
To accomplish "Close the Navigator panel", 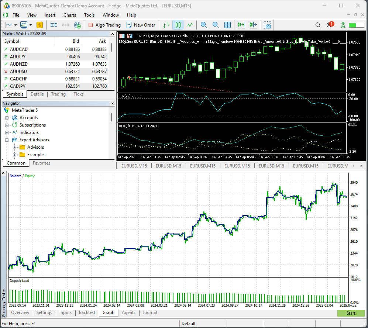I will (x=113, y=103).
